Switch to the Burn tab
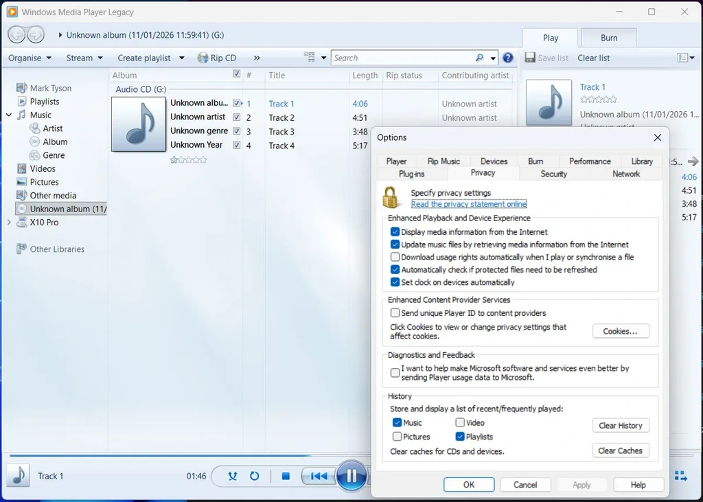This screenshot has height=502, width=703. pos(608,38)
